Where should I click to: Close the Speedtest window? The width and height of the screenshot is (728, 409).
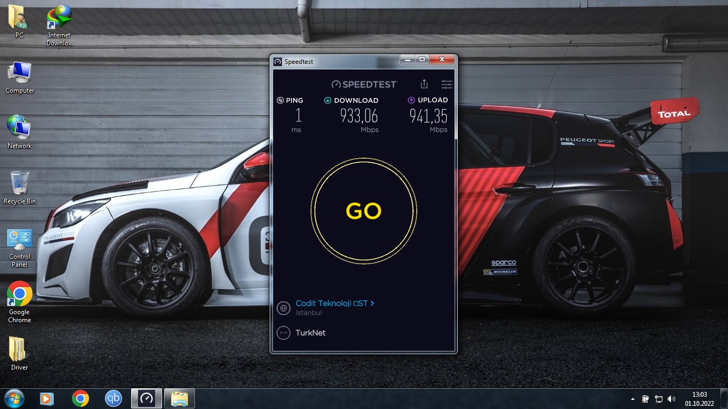coord(442,59)
